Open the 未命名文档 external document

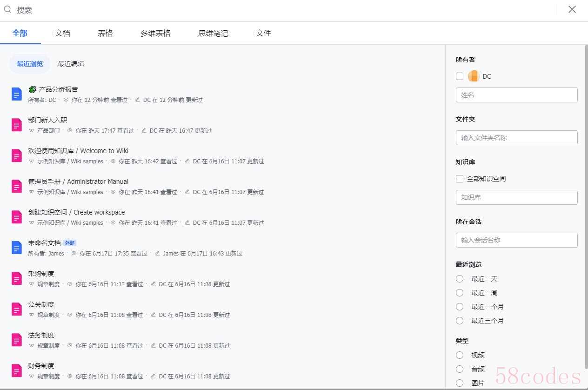[x=44, y=243]
